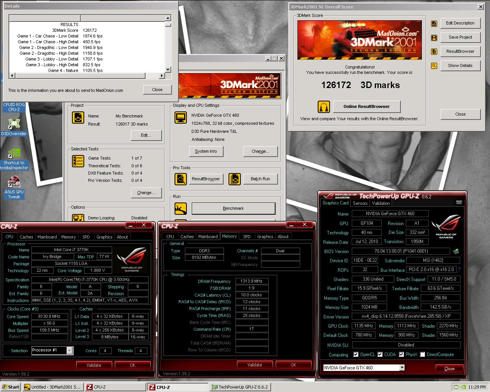Viewport: 490px width, 392px height.
Task: Click Change button under Display settings
Action: coord(260,152)
